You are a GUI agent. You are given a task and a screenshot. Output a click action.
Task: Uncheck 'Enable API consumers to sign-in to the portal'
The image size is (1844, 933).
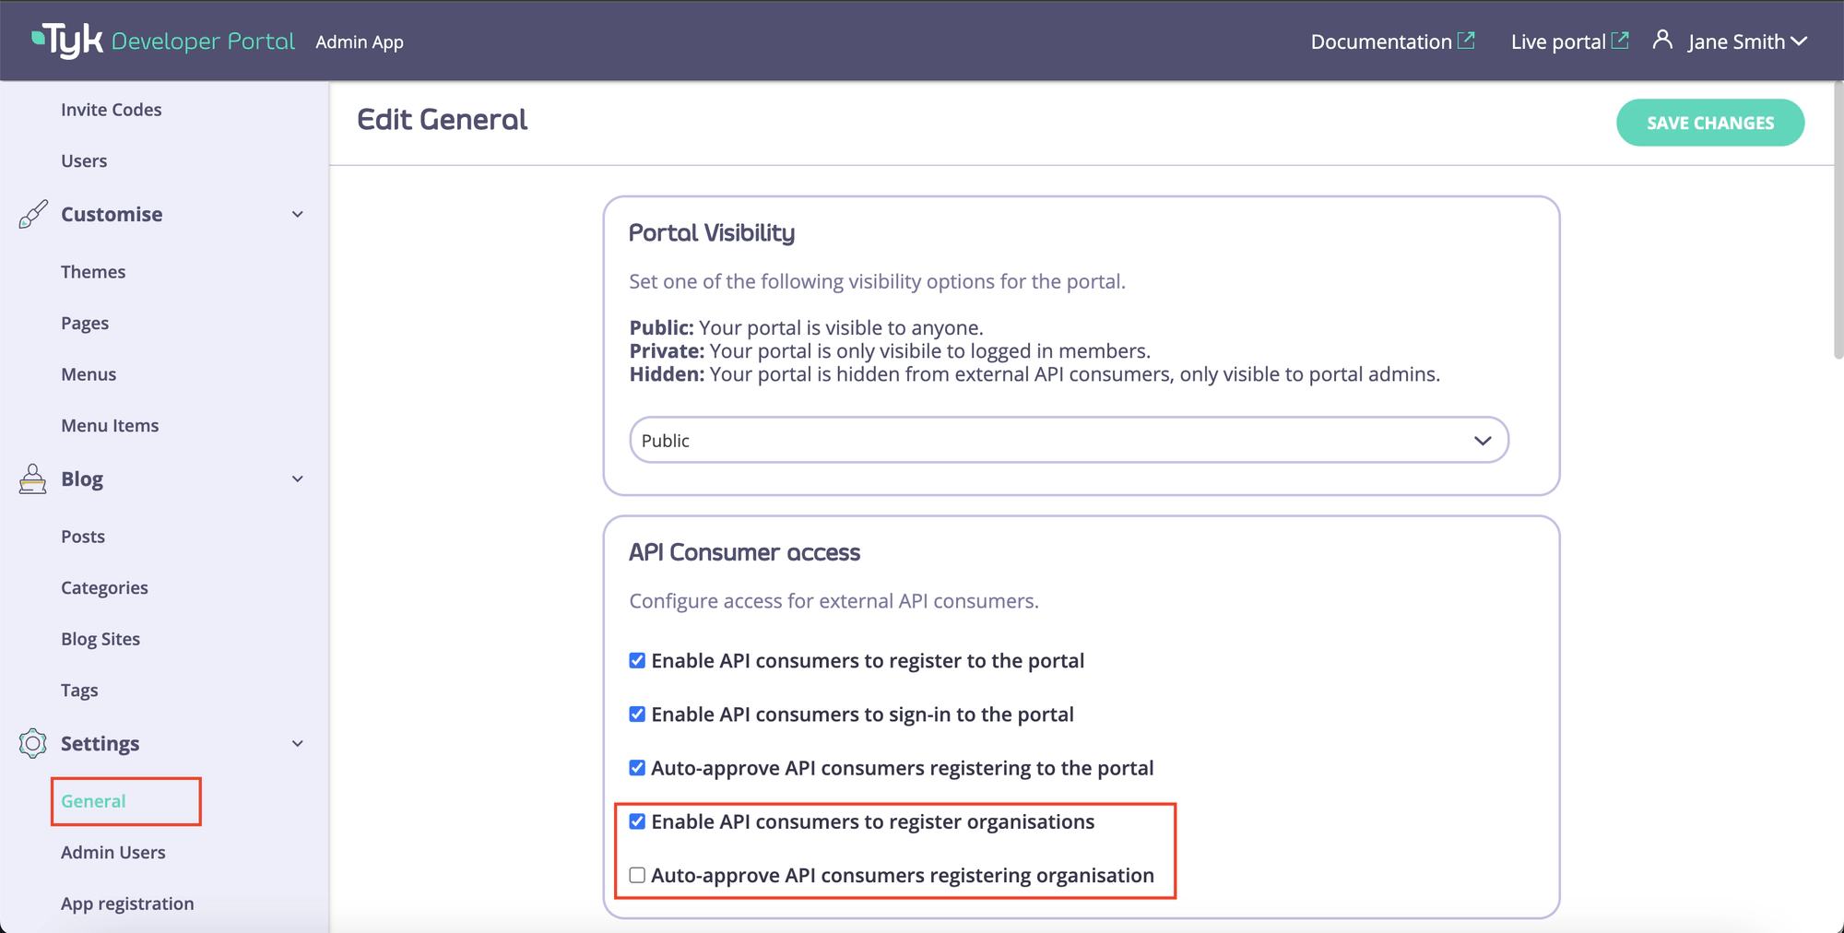tap(636, 714)
